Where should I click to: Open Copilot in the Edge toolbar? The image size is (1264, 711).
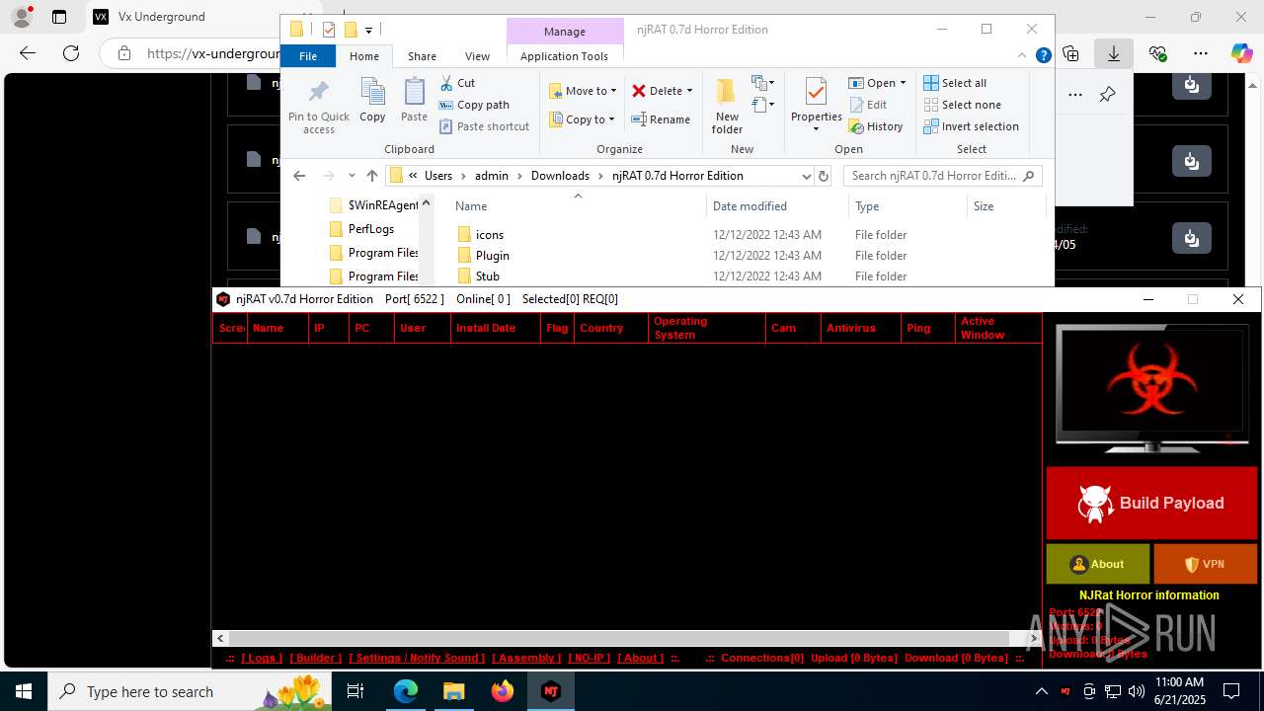1242,53
